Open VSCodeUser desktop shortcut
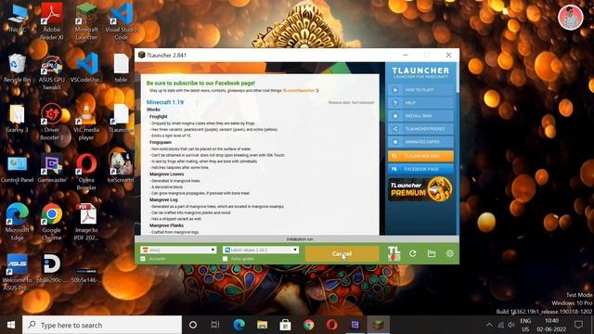Viewport: 594px width, 334px height. click(x=86, y=68)
